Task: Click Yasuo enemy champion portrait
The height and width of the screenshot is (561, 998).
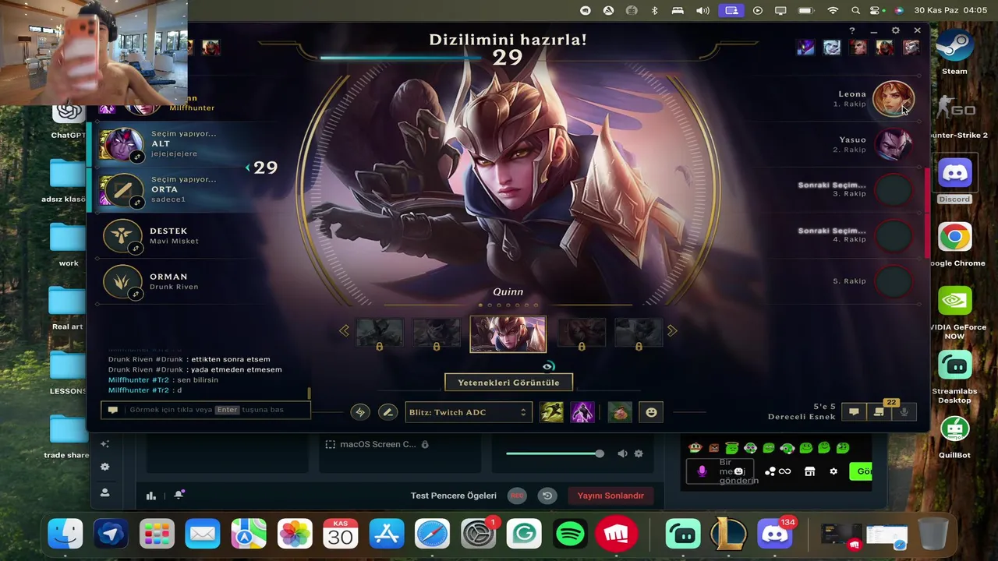Action: pyautogui.click(x=894, y=144)
